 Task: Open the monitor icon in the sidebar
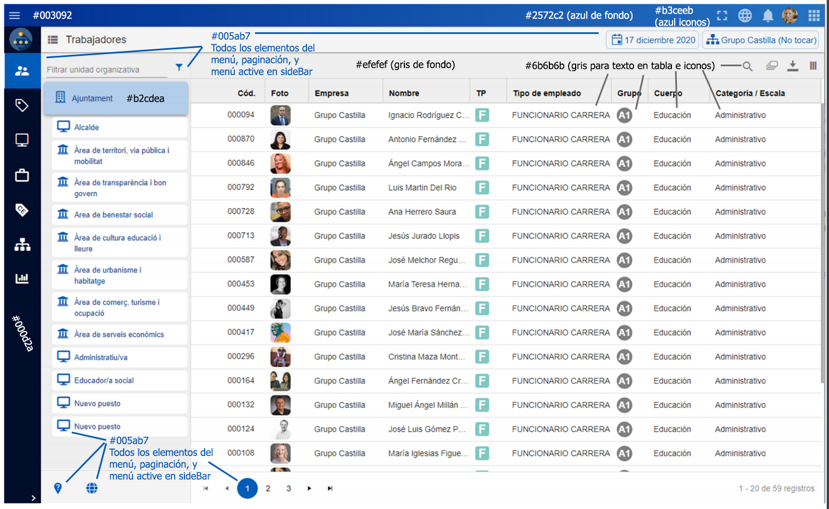(22, 141)
